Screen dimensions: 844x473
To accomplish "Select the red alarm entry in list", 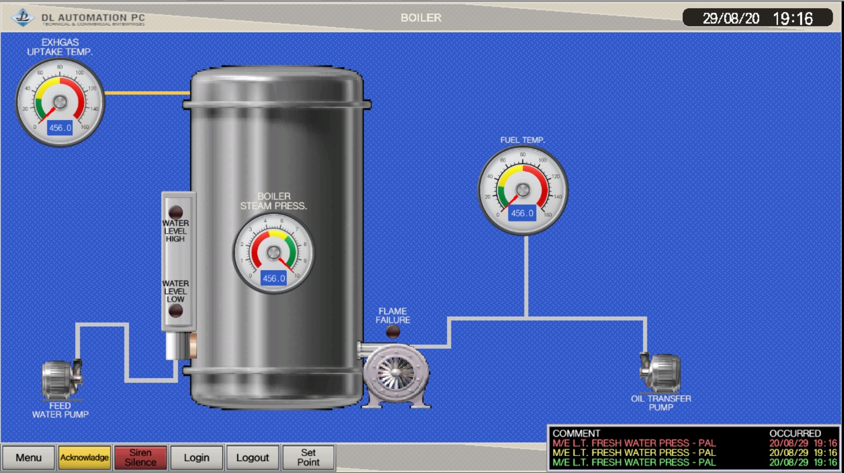I will 634,443.
